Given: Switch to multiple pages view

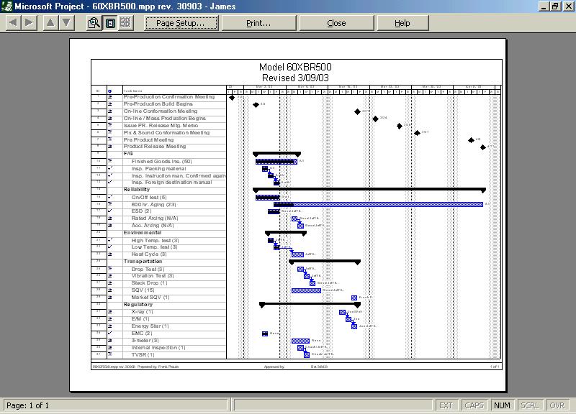Looking at the screenshot, I should 125,23.
